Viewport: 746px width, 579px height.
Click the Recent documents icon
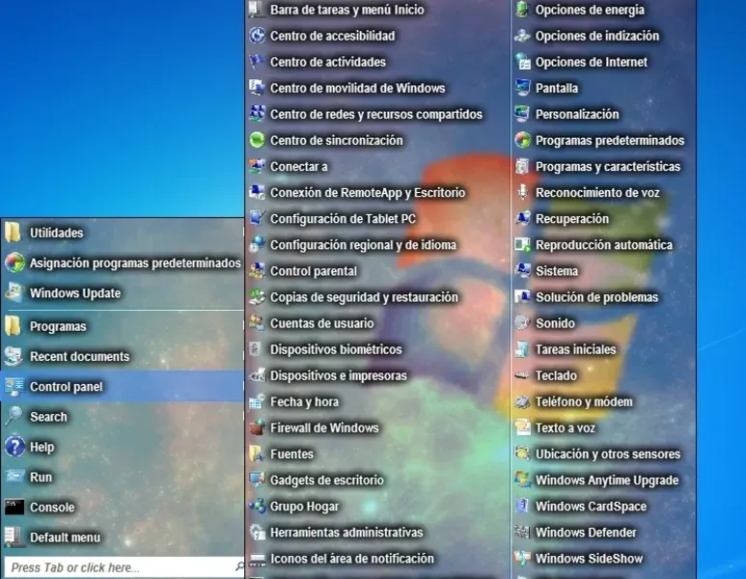pyautogui.click(x=14, y=356)
